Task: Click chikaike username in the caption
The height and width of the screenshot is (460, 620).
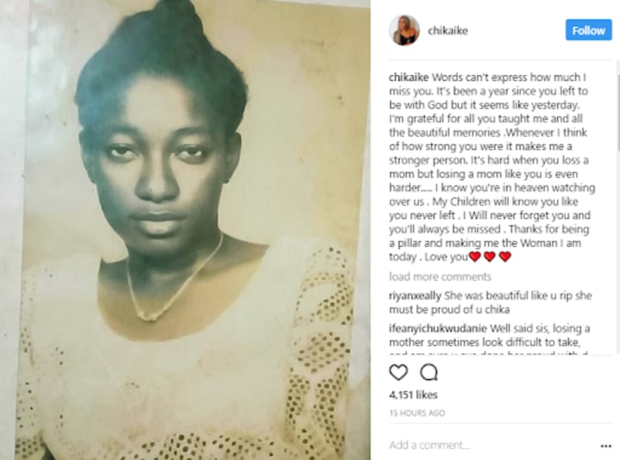Action: coord(408,78)
